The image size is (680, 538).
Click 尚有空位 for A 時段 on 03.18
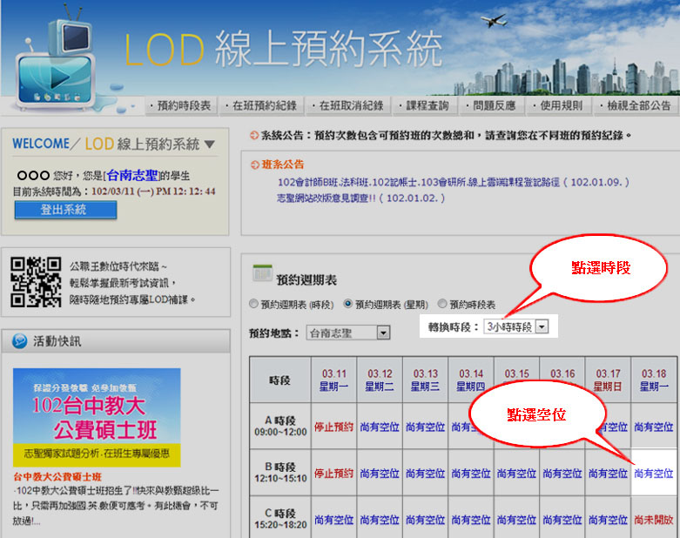(653, 427)
